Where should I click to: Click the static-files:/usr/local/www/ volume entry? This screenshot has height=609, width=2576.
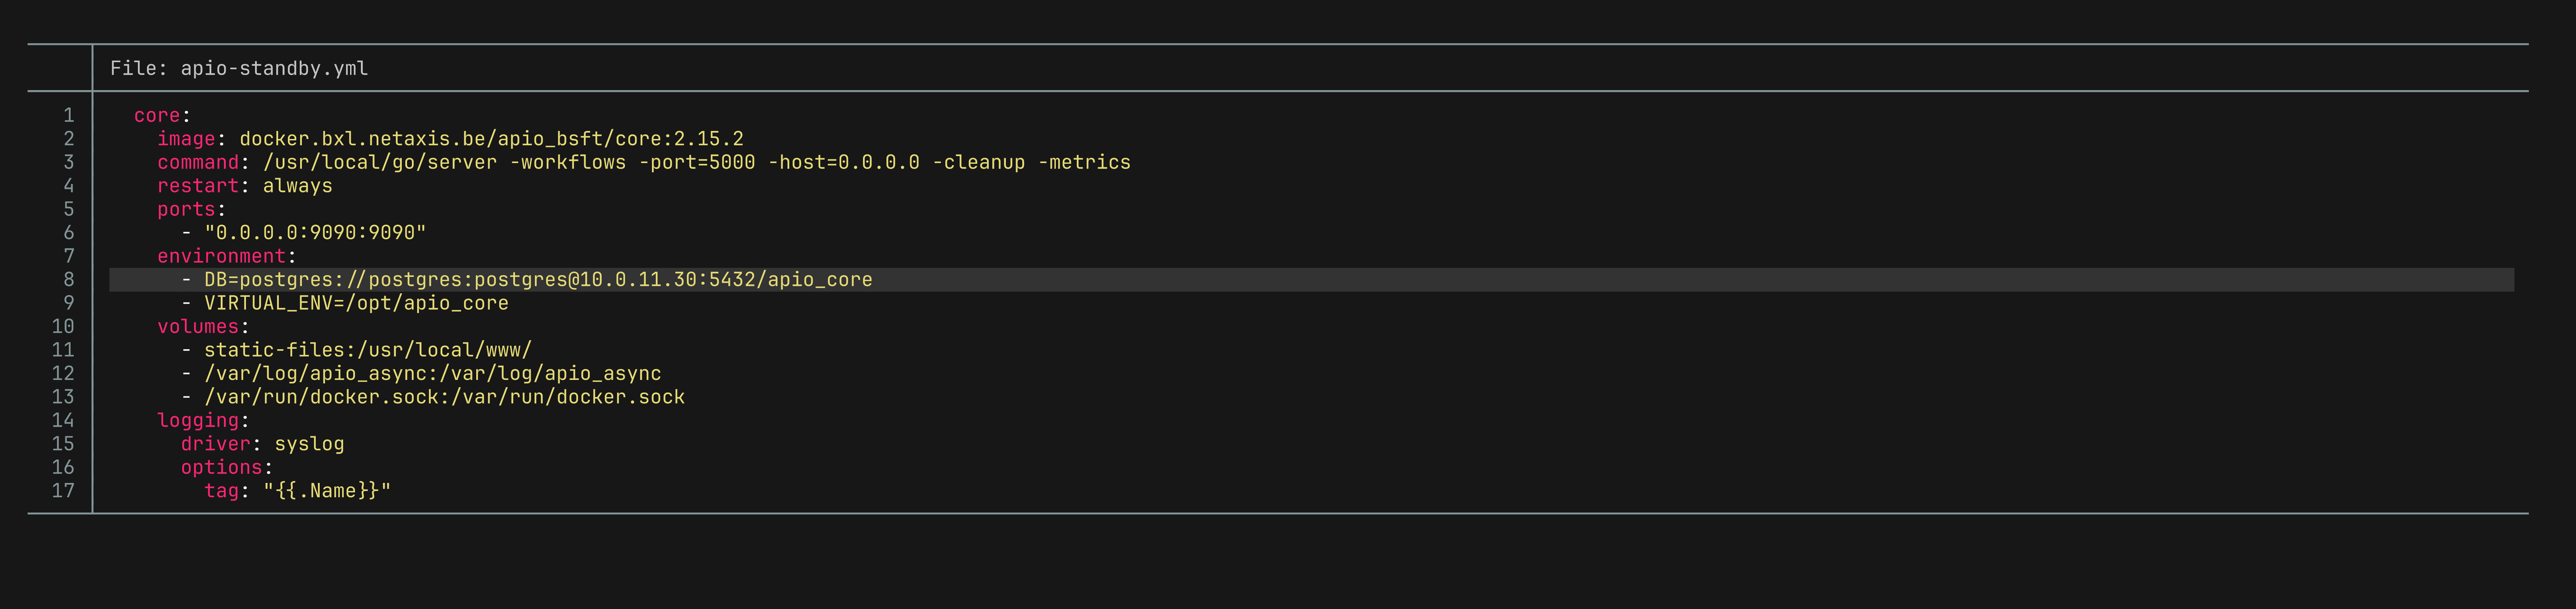tap(367, 350)
